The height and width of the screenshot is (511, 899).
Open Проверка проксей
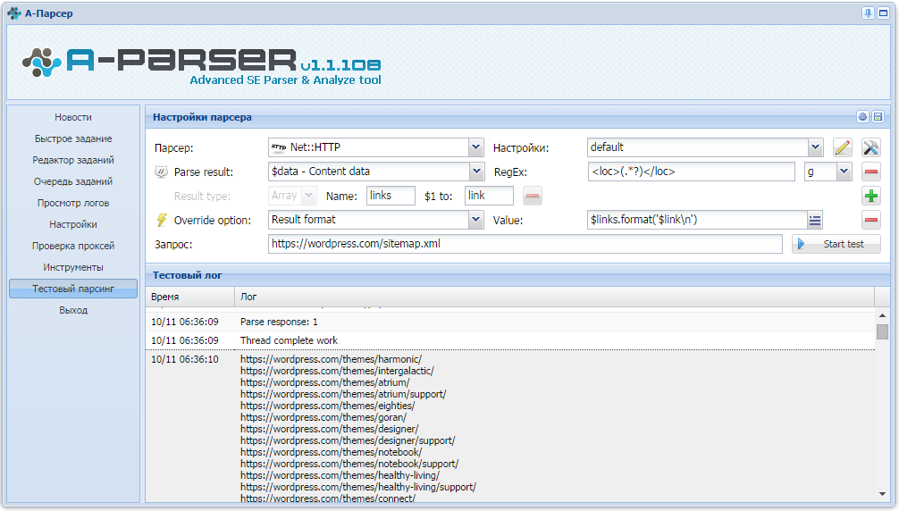72,246
